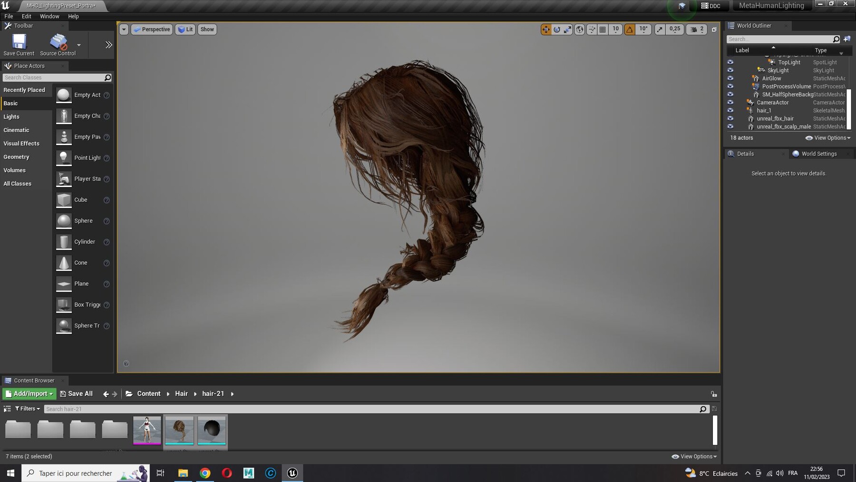This screenshot has width=856, height=482.
Task: Switch to the World Settings tab
Action: 819,154
